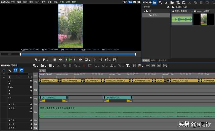Image resolution: width=215 pixels, height=131 pixels.
Task: Click the green Play button in the player
Action: click(x=70, y=60)
